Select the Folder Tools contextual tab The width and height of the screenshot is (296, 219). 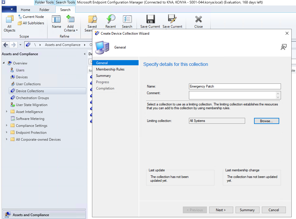click(x=44, y=2)
